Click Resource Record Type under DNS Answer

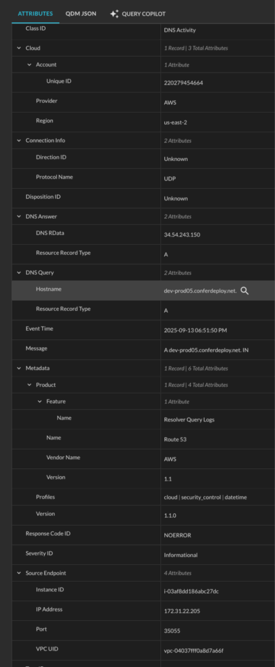click(x=63, y=253)
